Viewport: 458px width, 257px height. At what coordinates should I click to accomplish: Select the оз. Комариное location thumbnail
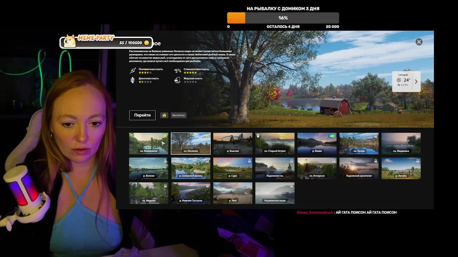point(148,143)
